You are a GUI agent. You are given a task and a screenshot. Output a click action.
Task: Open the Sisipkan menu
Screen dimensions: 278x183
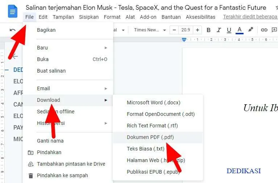coord(89,17)
